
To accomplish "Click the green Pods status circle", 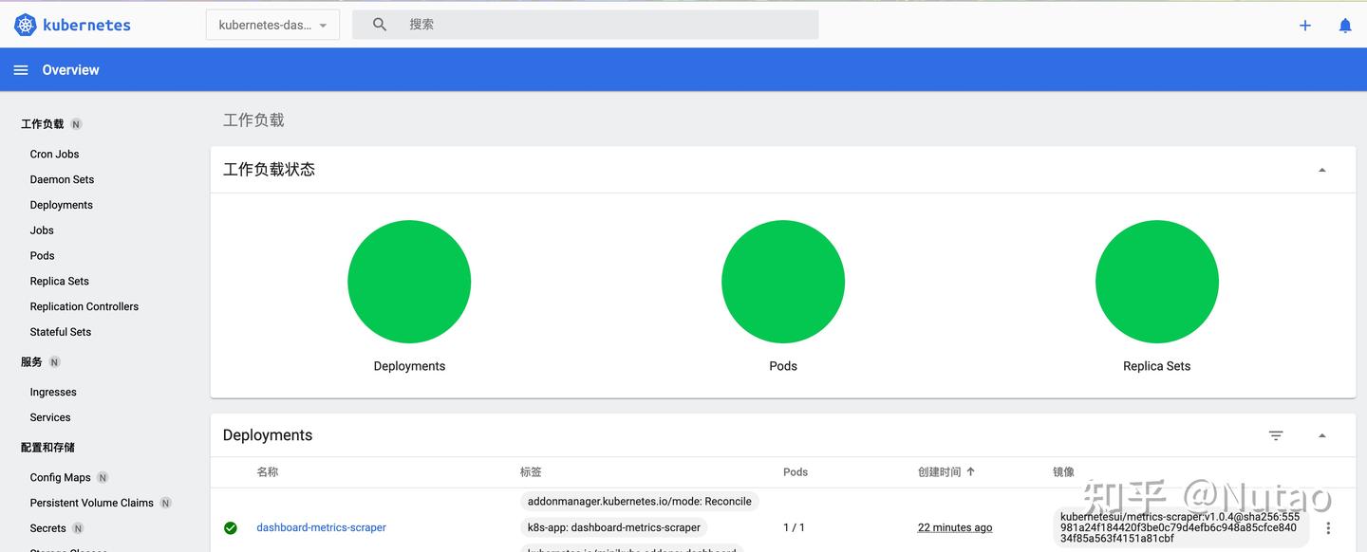I will click(x=783, y=281).
